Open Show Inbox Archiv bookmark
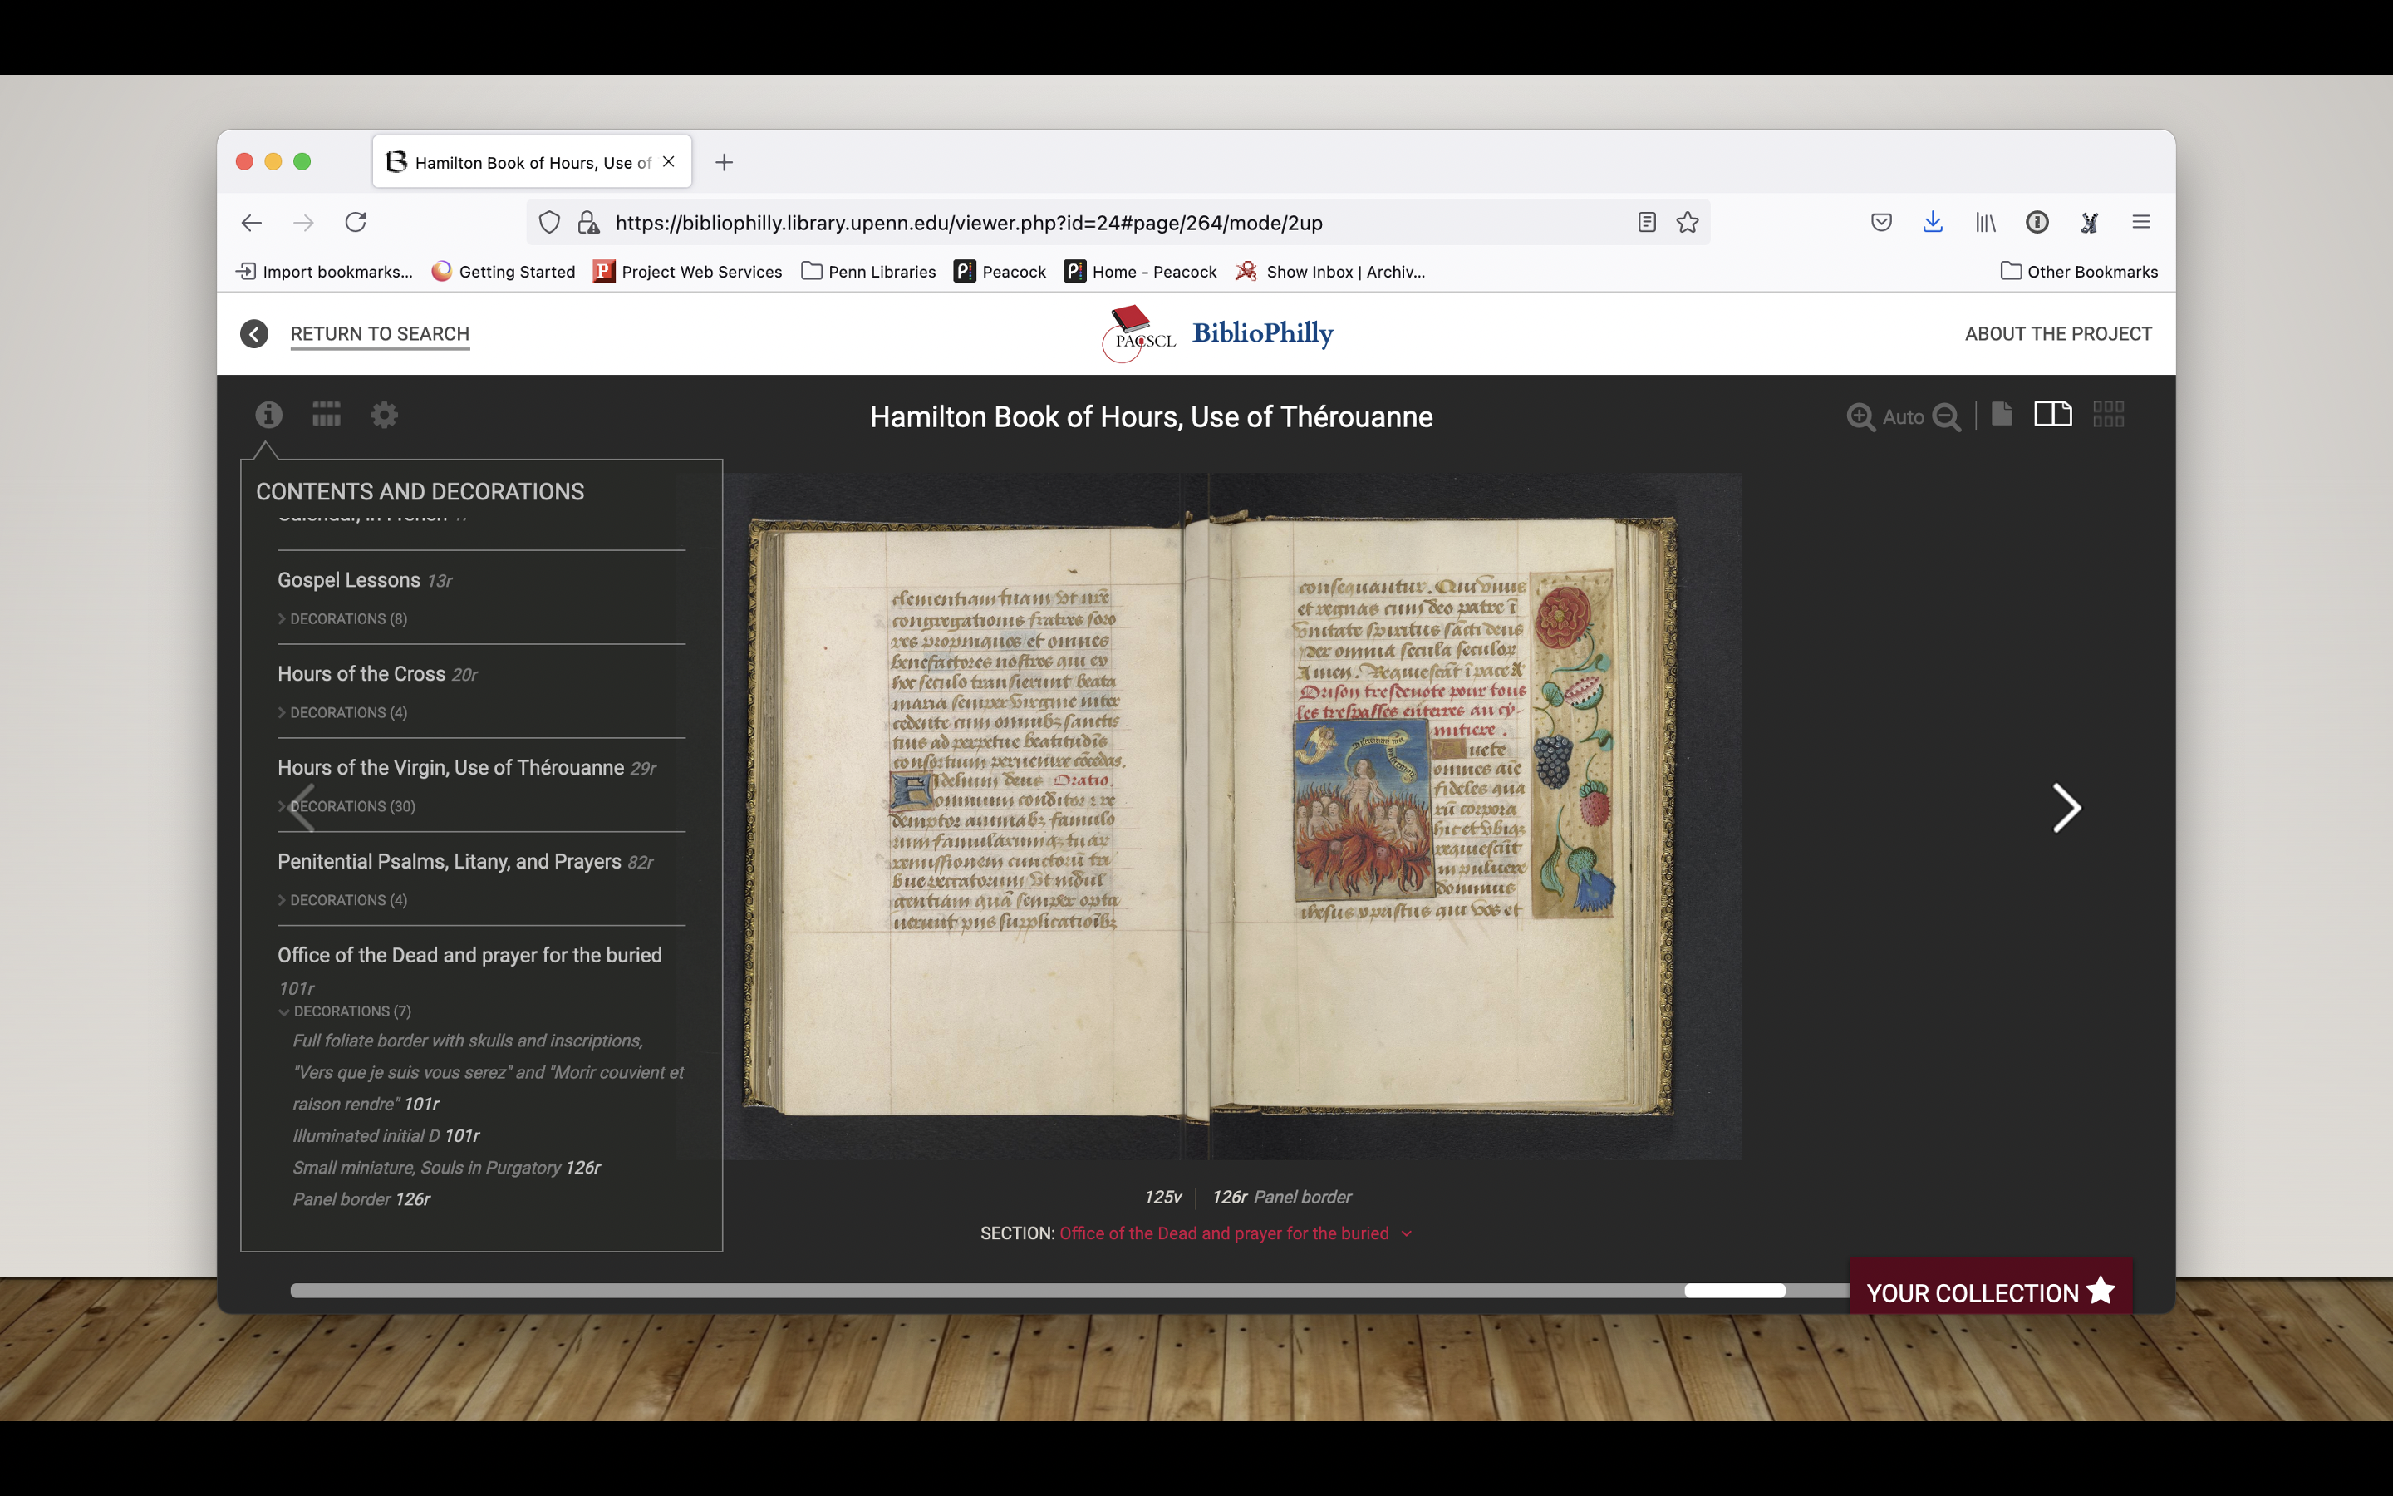This screenshot has width=2393, height=1496. 1330,271
